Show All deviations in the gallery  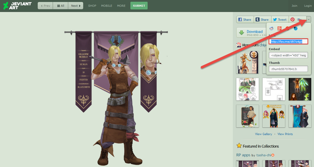pyautogui.click(x=60, y=5)
